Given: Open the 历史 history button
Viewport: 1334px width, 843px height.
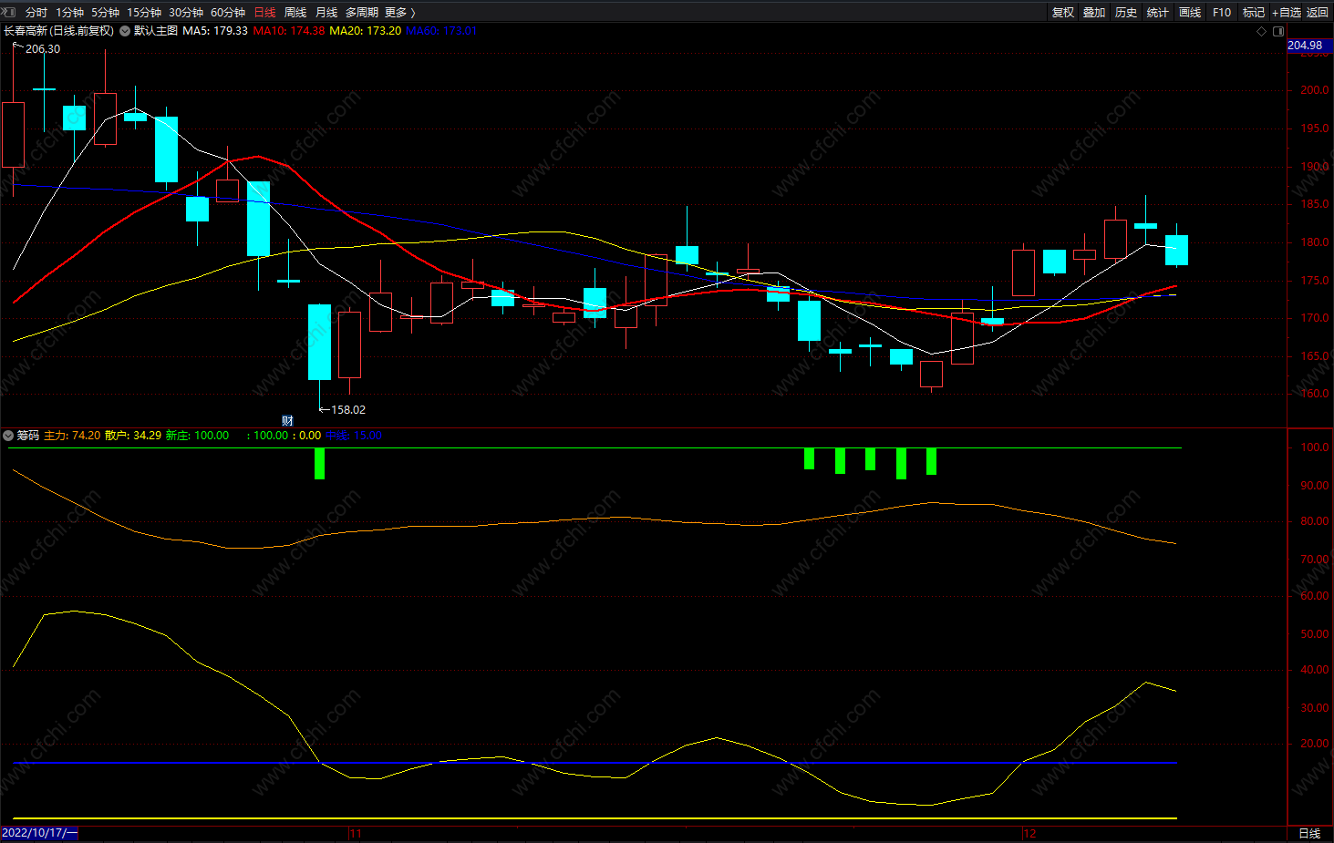Looking at the screenshot, I should tap(1126, 13).
